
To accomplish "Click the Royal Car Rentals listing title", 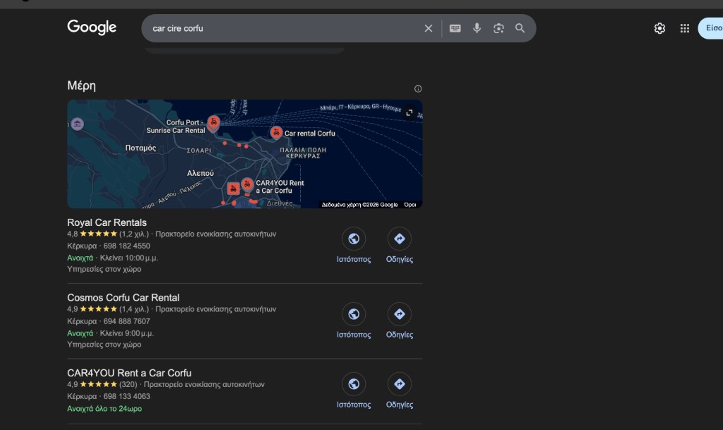I will tap(107, 222).
